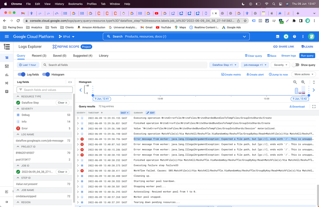Open Logs Storage sidebar icon
The height and width of the screenshot is (207, 319).
(7, 92)
